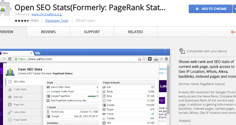Click the star rating with 5747 reviews
The height and width of the screenshot is (125, 236).
point(22,21)
